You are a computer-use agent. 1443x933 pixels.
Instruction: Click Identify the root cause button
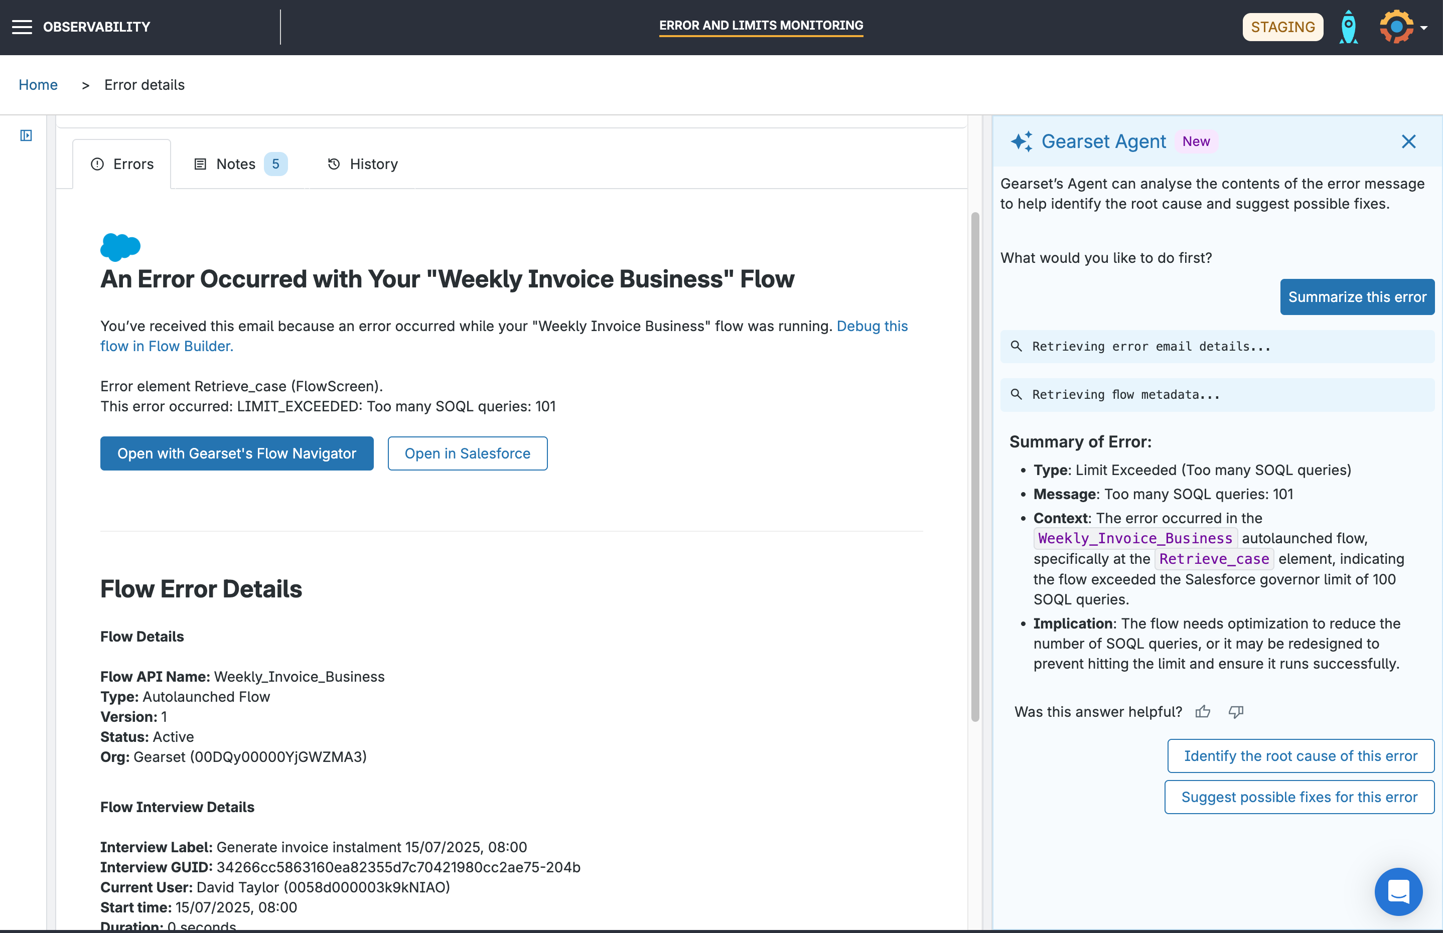(1301, 755)
